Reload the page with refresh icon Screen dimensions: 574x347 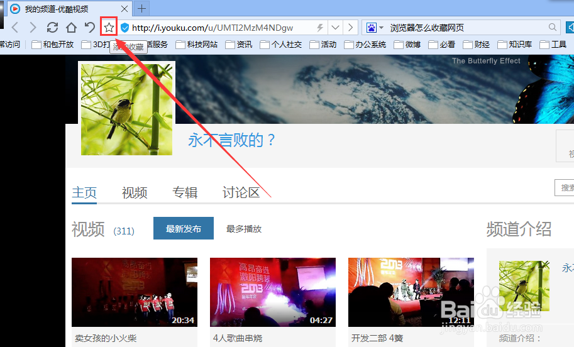(x=52, y=28)
